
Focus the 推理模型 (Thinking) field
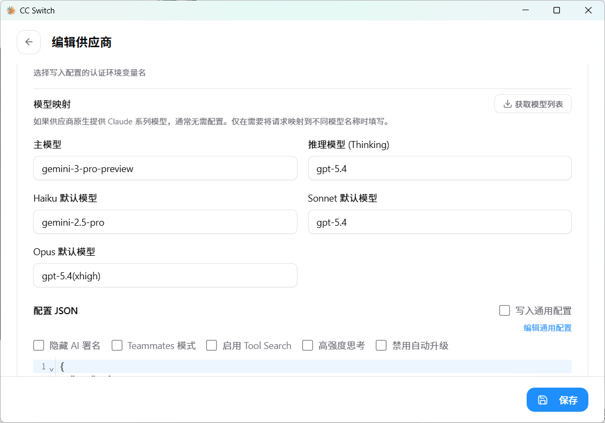[439, 168]
